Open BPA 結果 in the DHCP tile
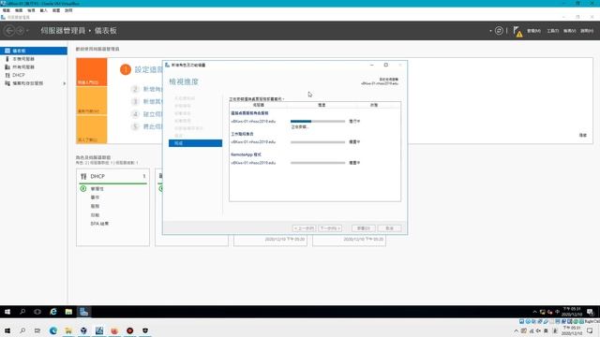The height and width of the screenshot is (337, 600). pos(99,224)
